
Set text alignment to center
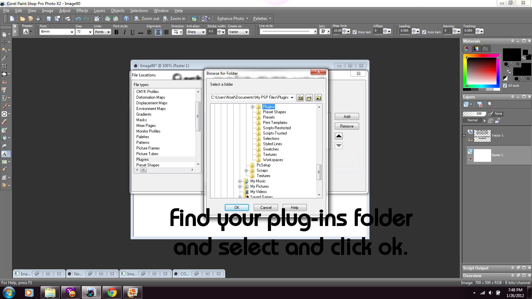point(158,32)
